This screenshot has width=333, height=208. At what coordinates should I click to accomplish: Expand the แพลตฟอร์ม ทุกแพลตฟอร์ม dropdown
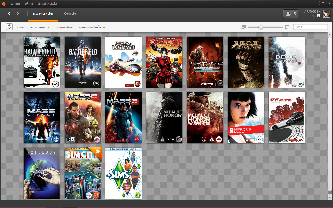pos(92,27)
